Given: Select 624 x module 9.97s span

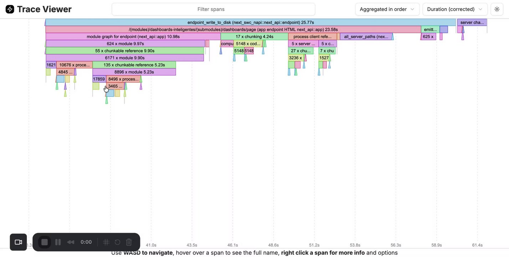Looking at the screenshot, I should coord(125,44).
